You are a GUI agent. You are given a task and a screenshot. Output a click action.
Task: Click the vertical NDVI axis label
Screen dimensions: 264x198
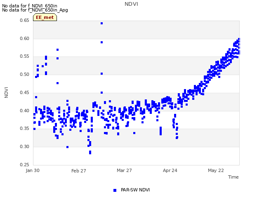[6, 92]
